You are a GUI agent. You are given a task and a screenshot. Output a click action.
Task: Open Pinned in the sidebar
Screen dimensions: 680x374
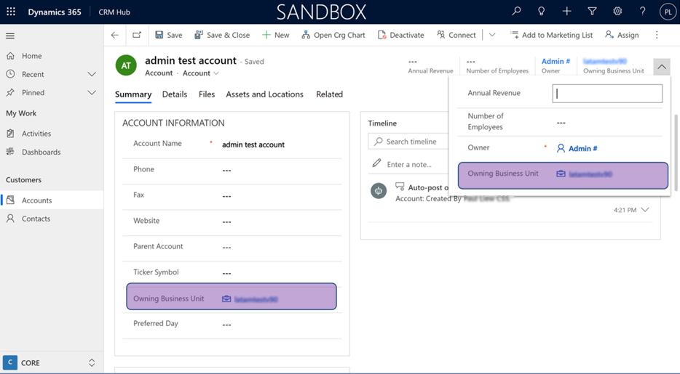[x=33, y=92]
